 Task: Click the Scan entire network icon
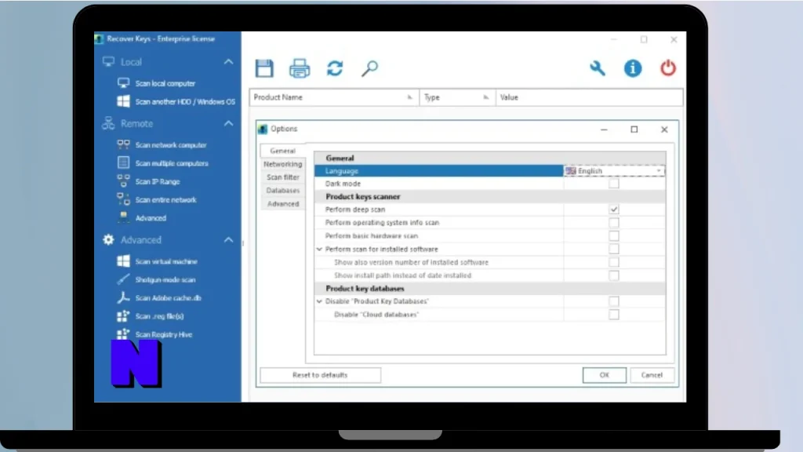[123, 199]
